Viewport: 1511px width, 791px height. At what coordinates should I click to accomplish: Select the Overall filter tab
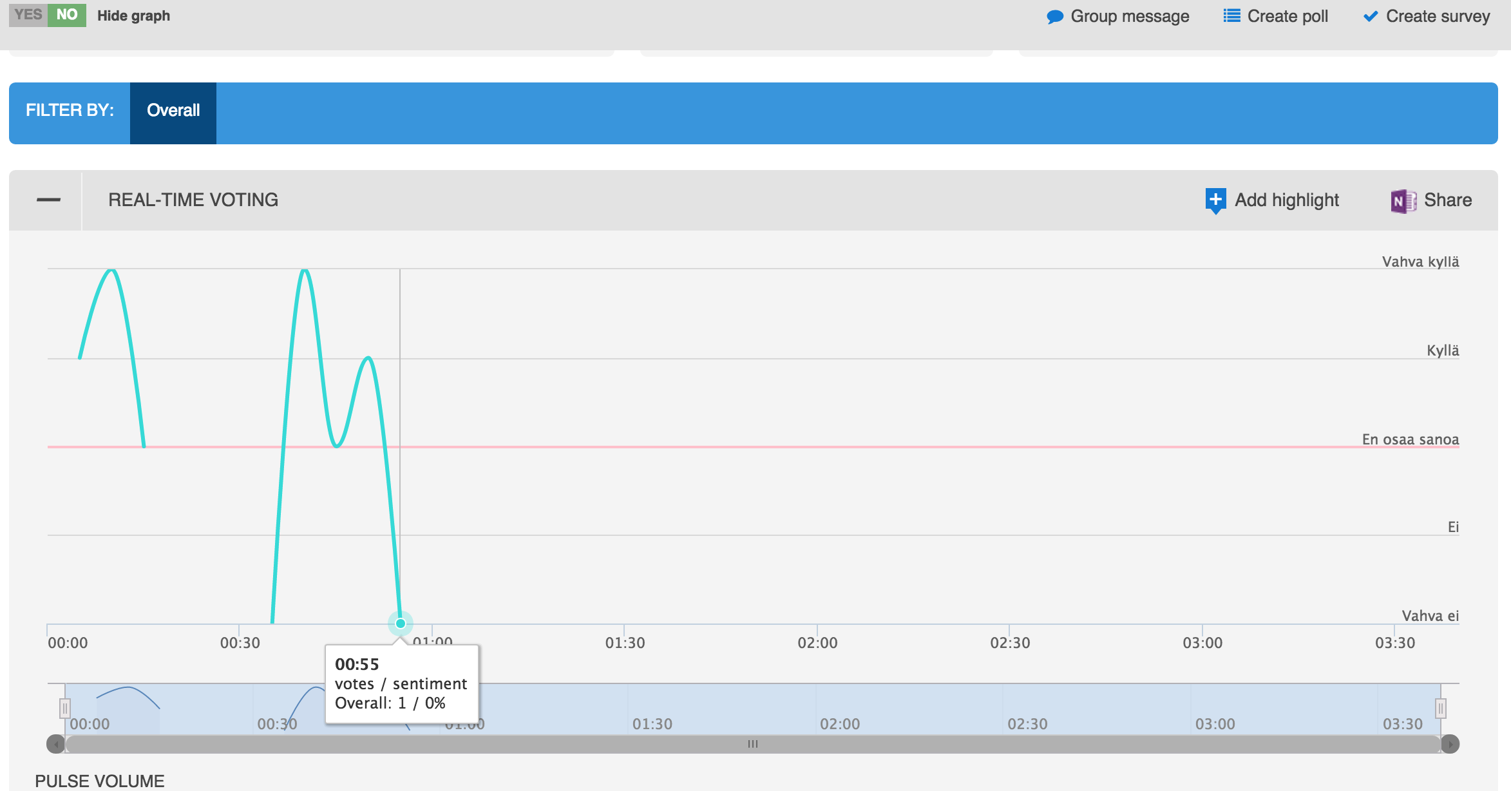tap(173, 111)
